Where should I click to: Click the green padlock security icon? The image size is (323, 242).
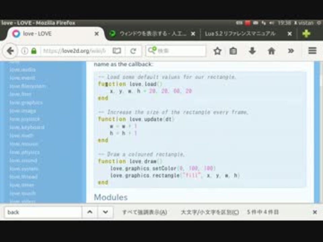click(34, 51)
